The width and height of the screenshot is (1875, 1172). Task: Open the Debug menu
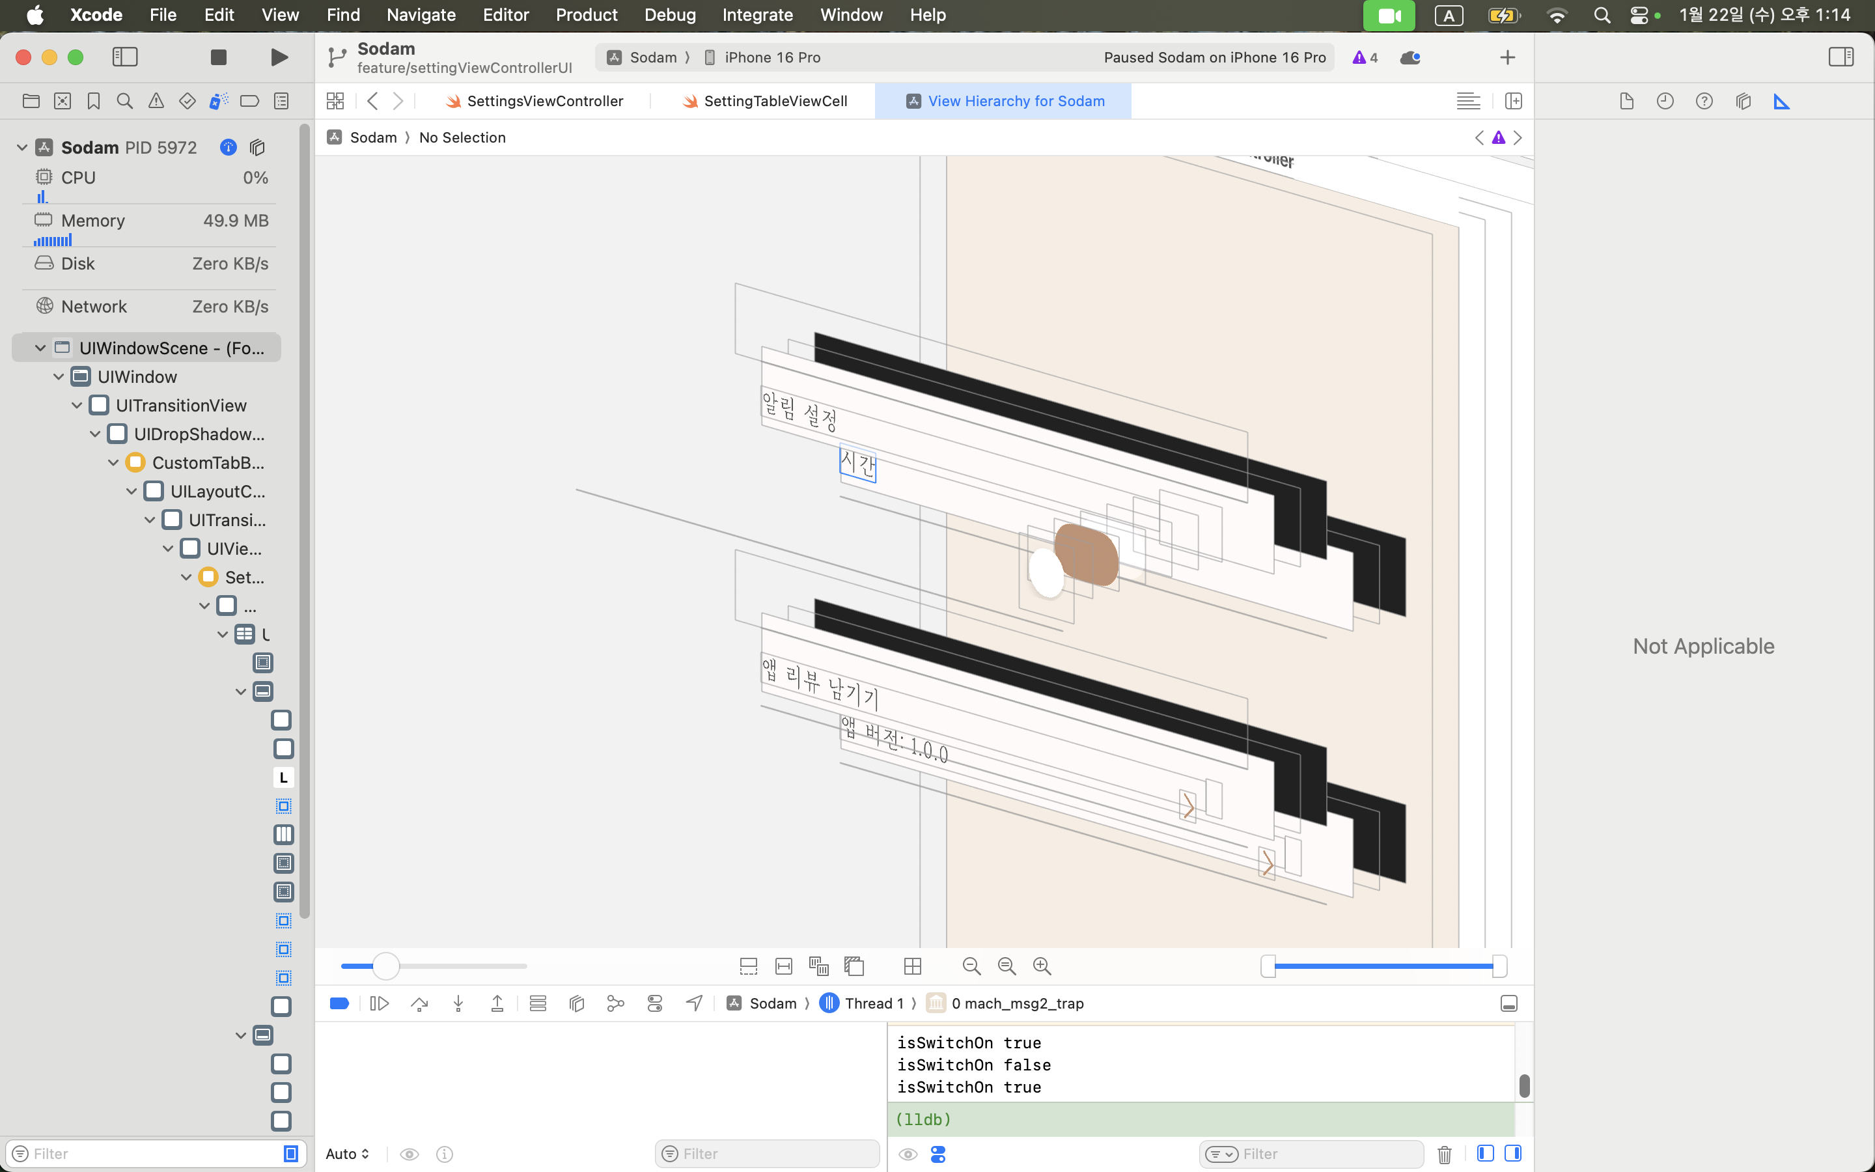pos(669,15)
